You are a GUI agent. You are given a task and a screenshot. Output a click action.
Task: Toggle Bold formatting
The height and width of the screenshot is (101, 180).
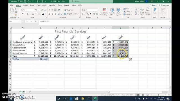point(22,14)
